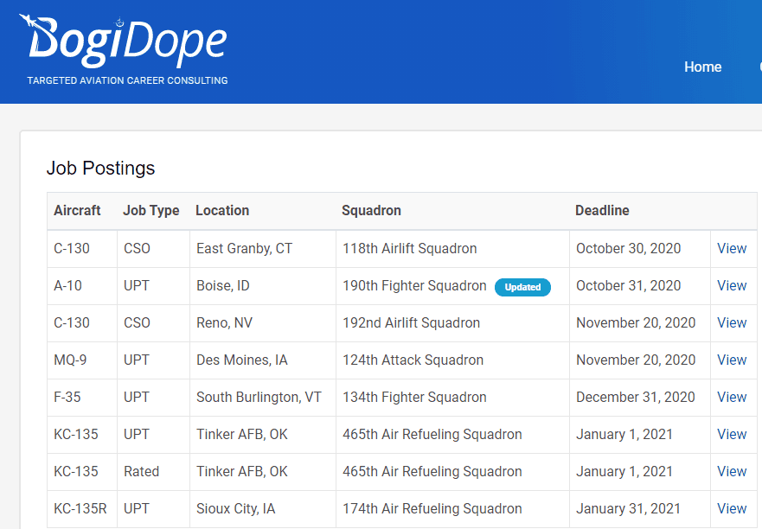Open the Home menu item
The height and width of the screenshot is (529, 762).
(702, 67)
